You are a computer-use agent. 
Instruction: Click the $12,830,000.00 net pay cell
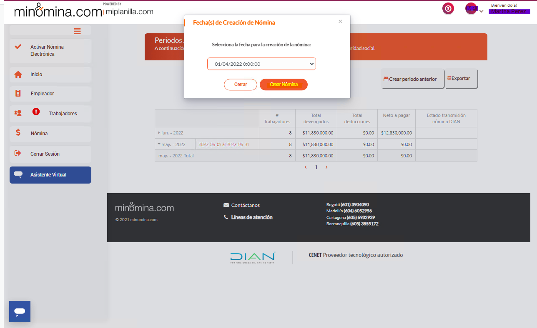coord(396,133)
